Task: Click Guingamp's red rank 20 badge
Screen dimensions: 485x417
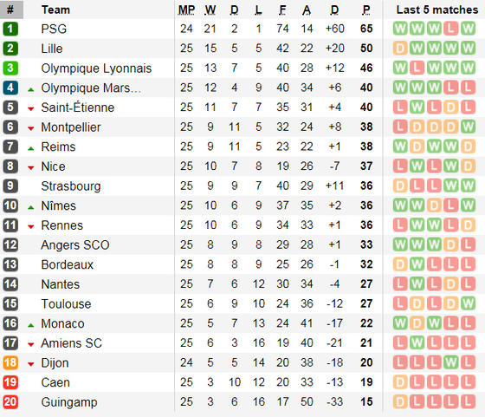Action: click(x=10, y=402)
